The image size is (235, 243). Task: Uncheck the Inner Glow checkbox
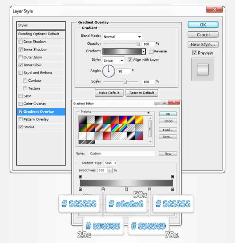[20, 65]
